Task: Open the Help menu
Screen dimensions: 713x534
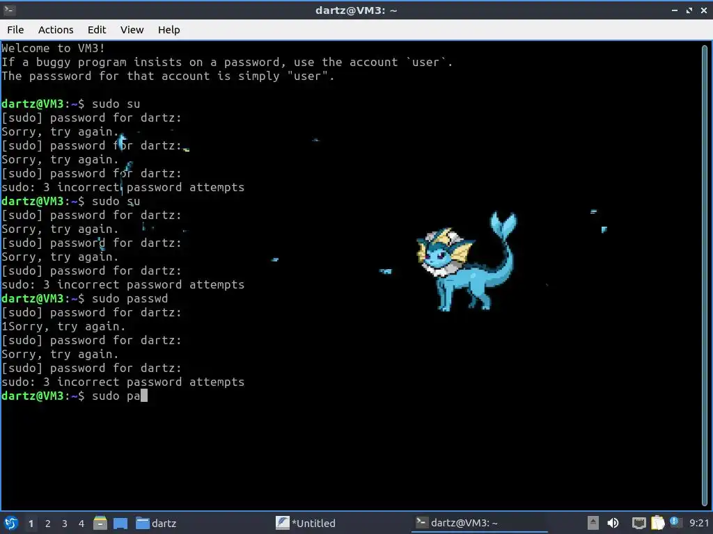Action: pyautogui.click(x=169, y=29)
